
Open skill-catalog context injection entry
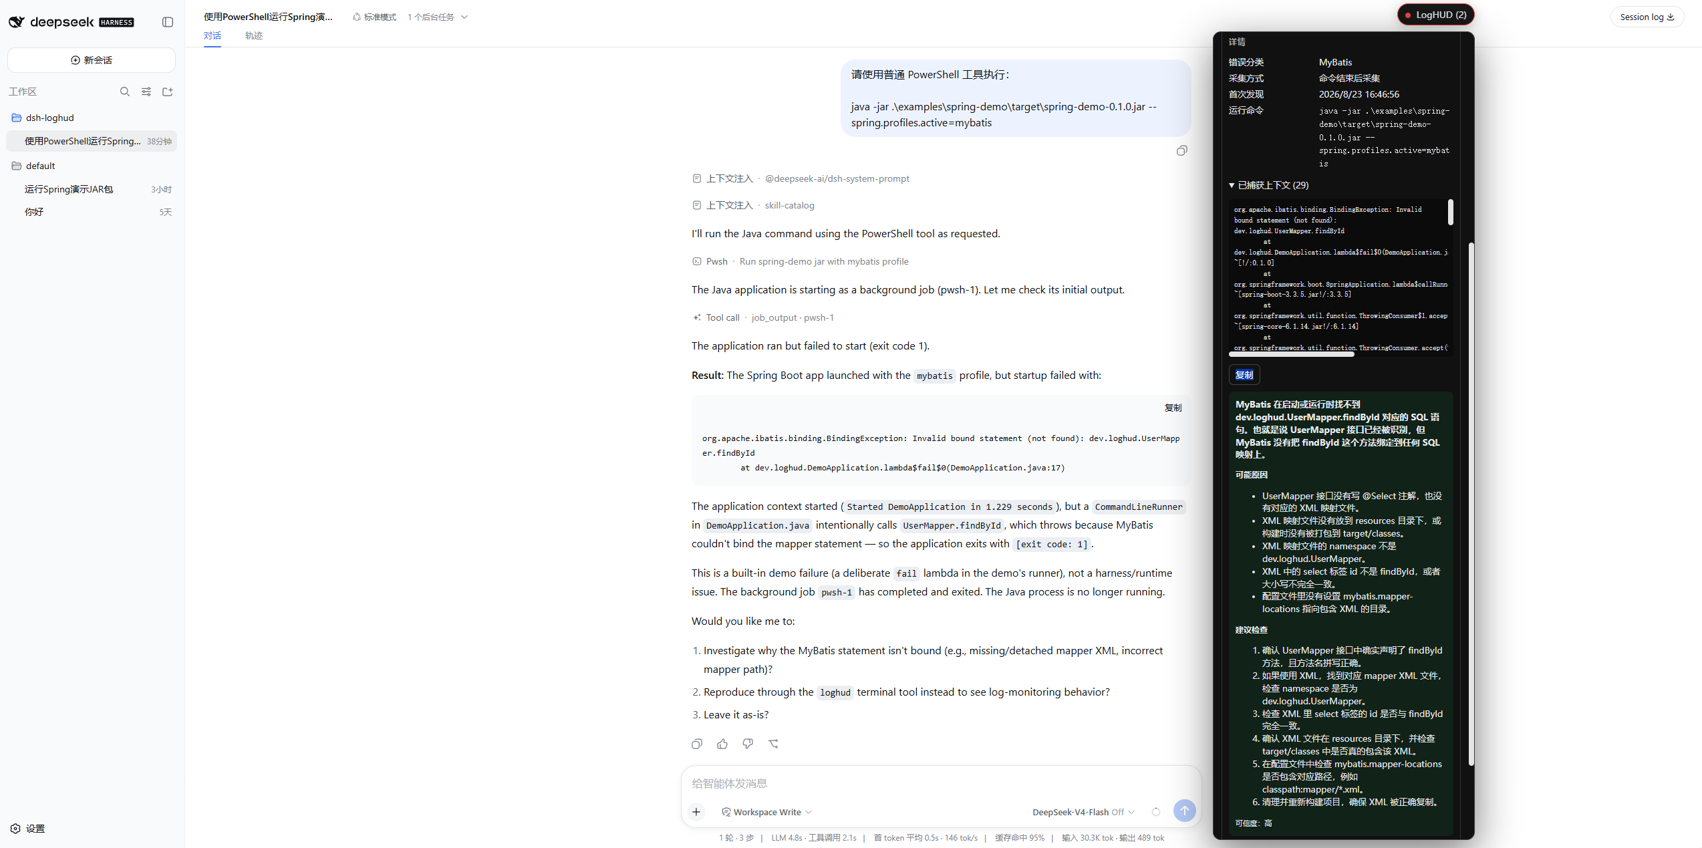753,205
